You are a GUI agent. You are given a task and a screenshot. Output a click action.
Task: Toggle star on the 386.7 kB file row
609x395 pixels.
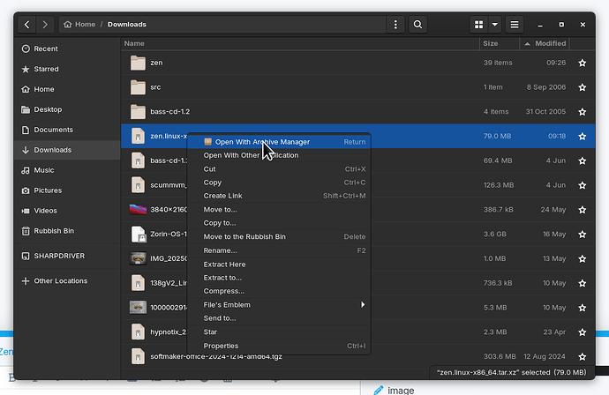click(582, 210)
